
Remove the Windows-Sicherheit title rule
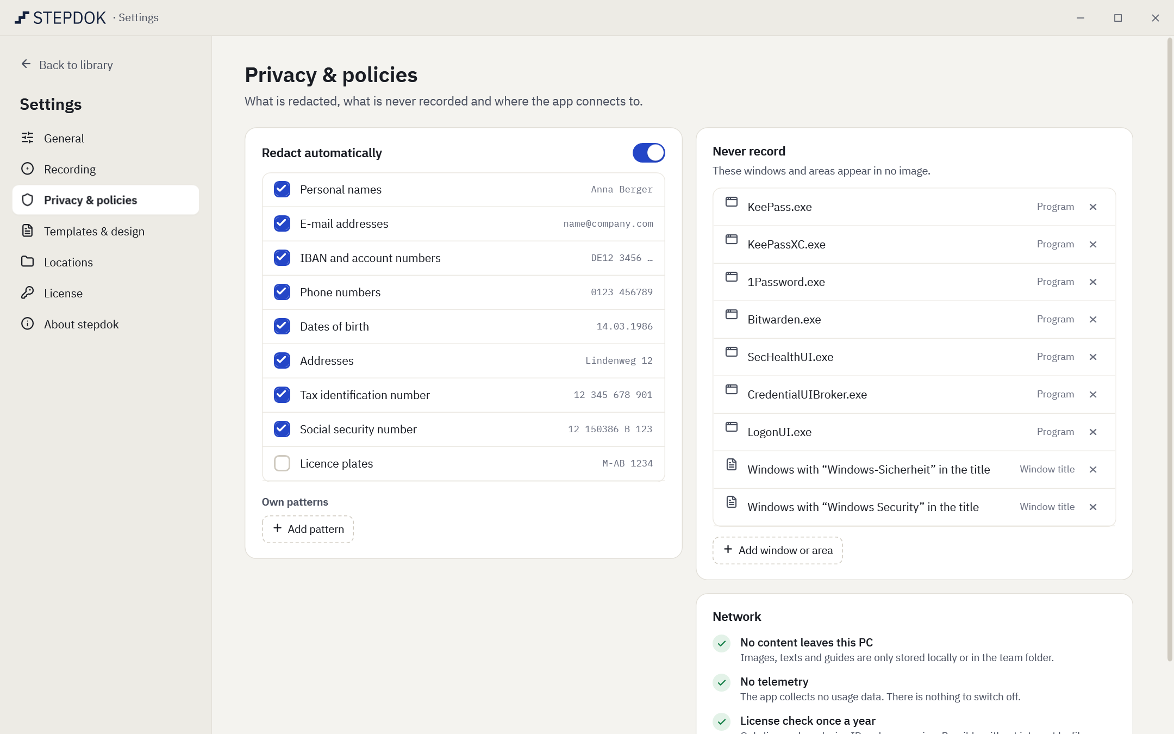click(1093, 469)
